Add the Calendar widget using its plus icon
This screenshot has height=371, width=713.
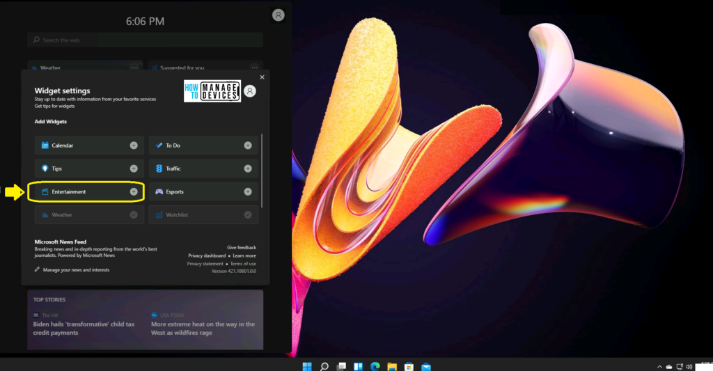click(134, 145)
